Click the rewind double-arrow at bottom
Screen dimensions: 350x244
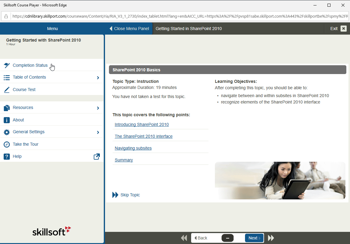[184, 238]
